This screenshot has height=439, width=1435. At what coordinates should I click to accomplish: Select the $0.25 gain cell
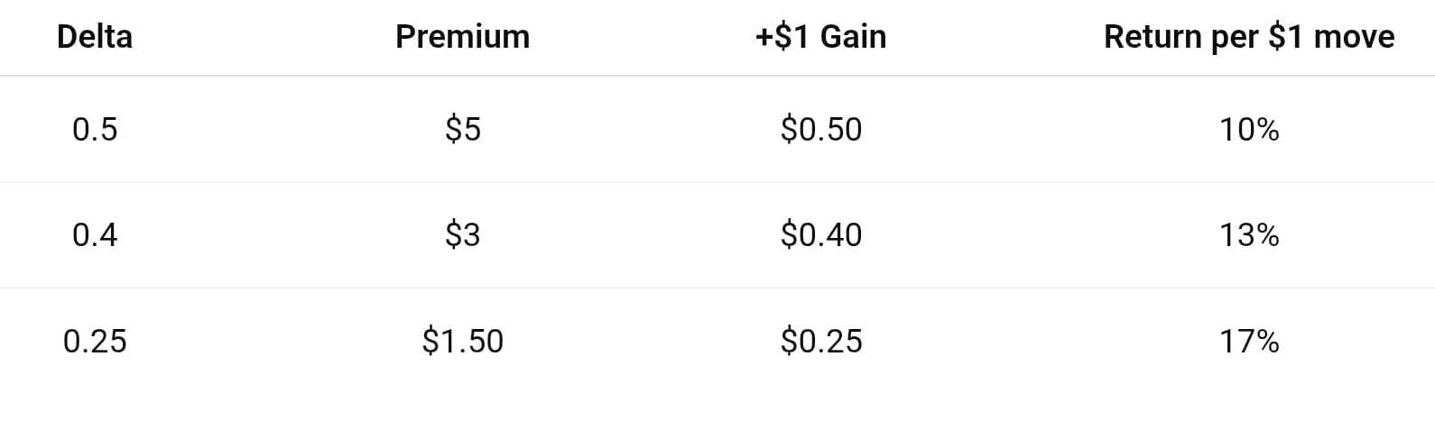coord(821,342)
